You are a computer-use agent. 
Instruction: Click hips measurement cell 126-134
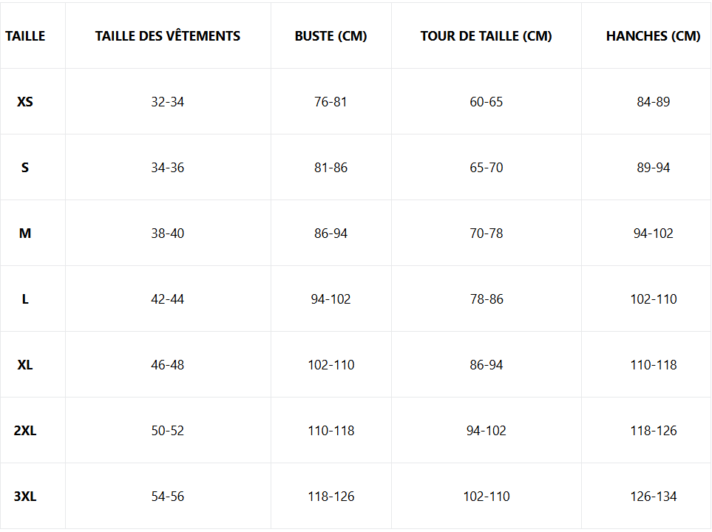653,497
